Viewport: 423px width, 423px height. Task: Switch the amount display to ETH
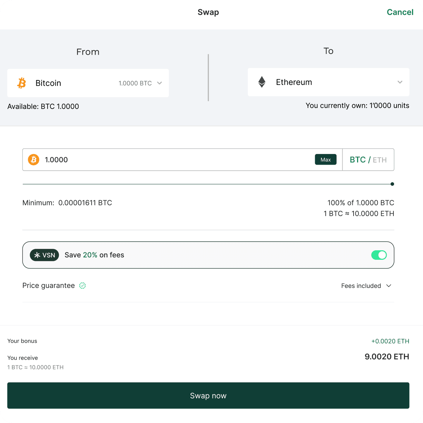[x=380, y=160]
